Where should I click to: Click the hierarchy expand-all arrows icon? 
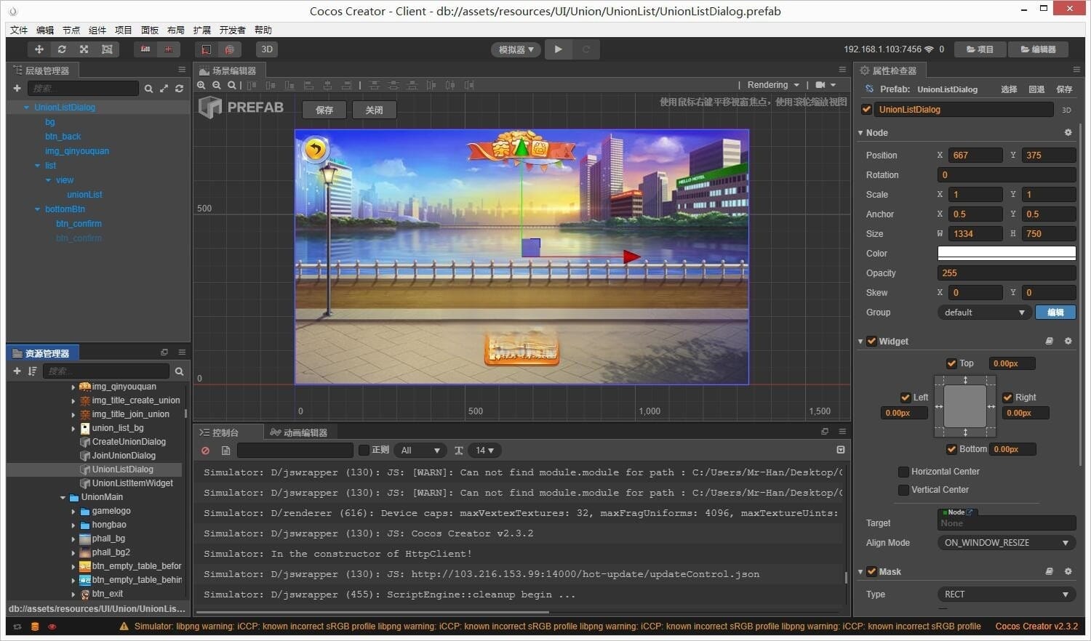point(164,89)
